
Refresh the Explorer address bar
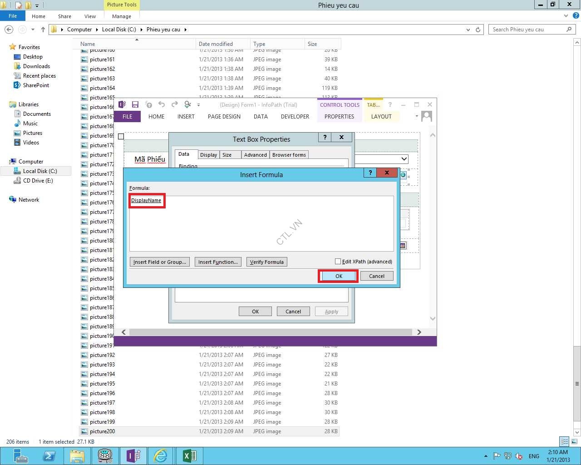pyautogui.click(x=478, y=30)
